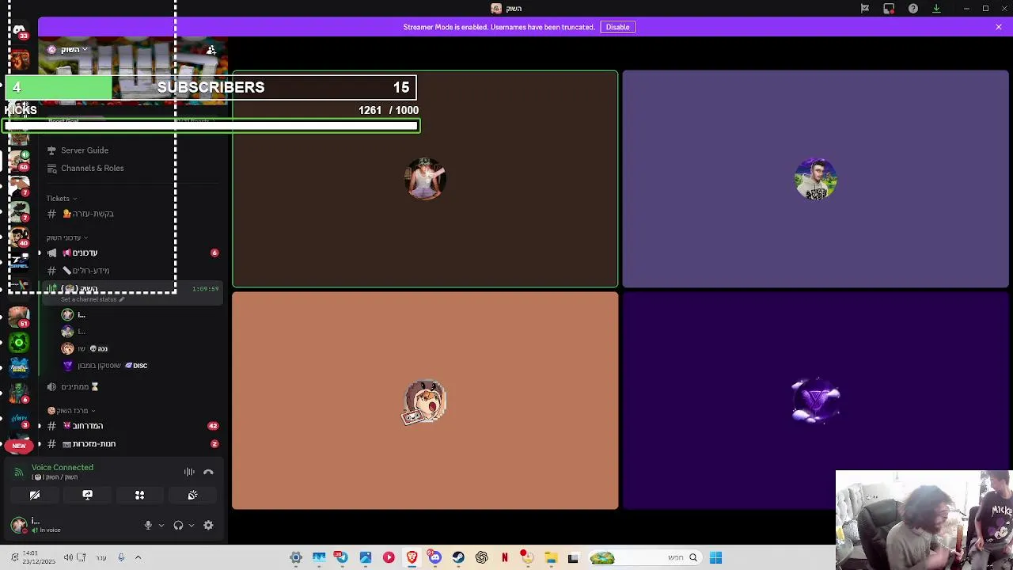
Task: Click the kicks goal progress bar
Action: 211,125
